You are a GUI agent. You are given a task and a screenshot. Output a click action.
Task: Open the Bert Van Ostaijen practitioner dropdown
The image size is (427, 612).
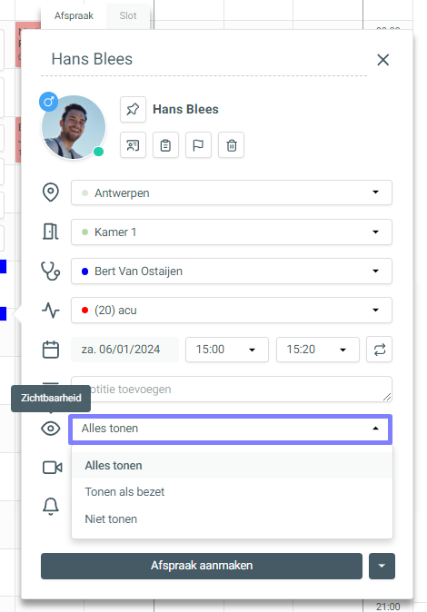tap(232, 271)
